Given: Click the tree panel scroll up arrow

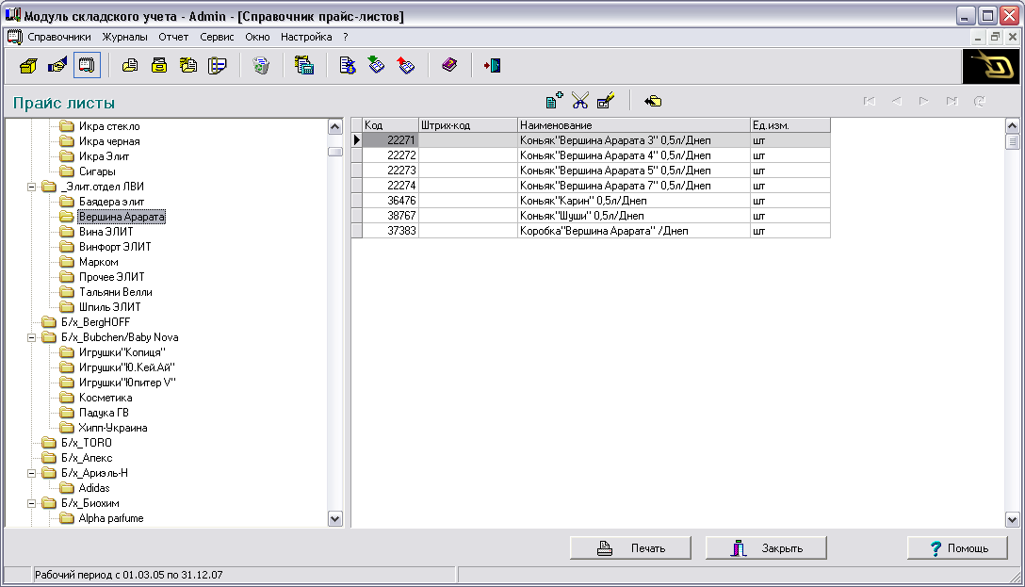Looking at the screenshot, I should [335, 127].
